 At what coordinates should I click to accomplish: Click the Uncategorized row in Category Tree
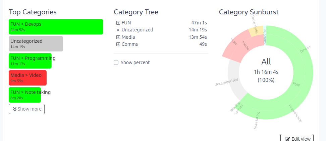pyautogui.click(x=137, y=30)
